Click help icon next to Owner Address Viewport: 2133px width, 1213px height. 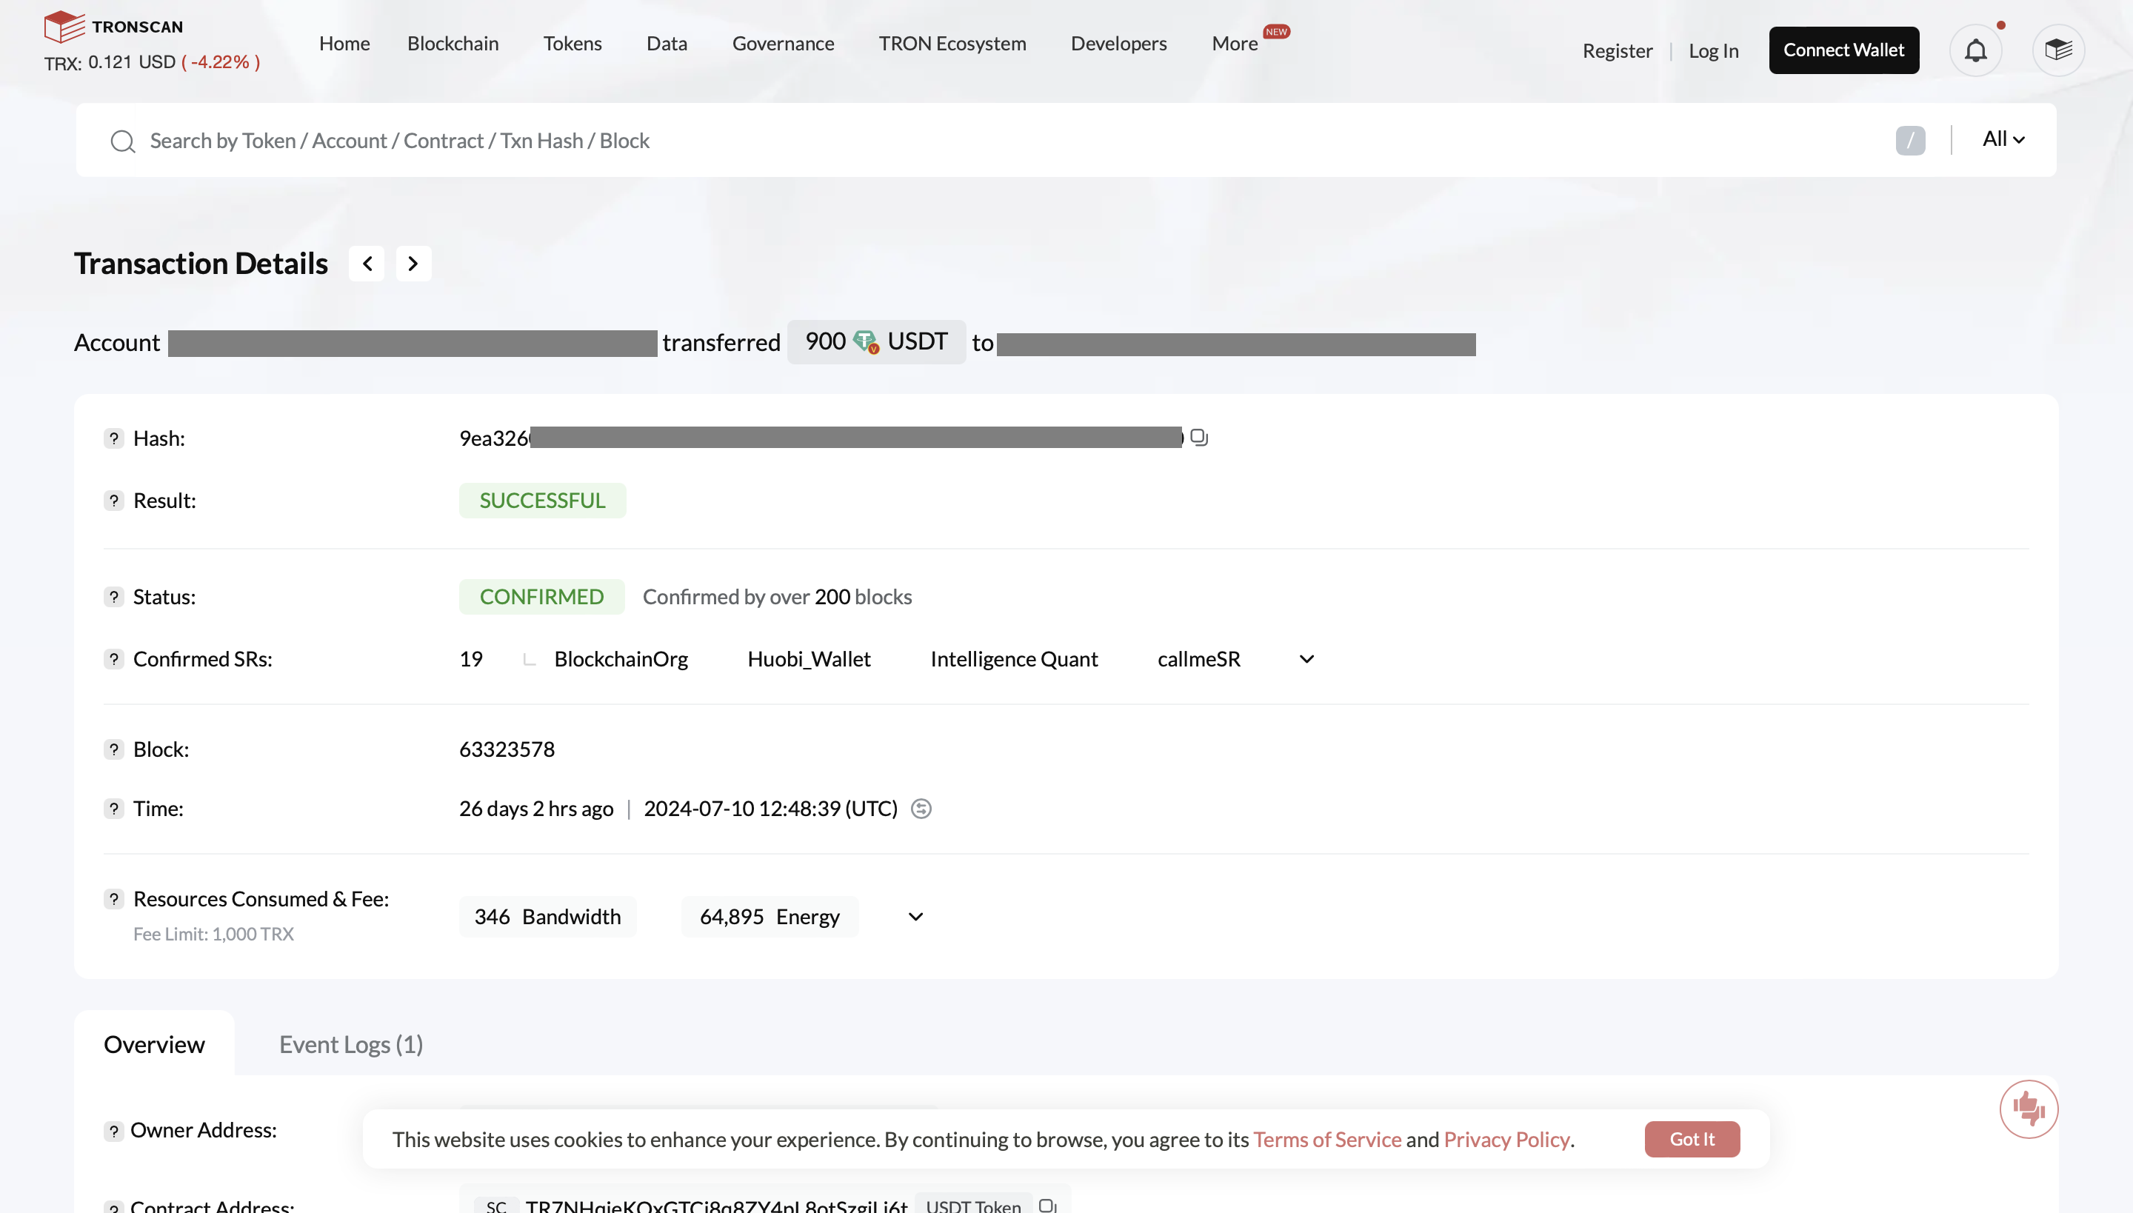click(x=113, y=1131)
